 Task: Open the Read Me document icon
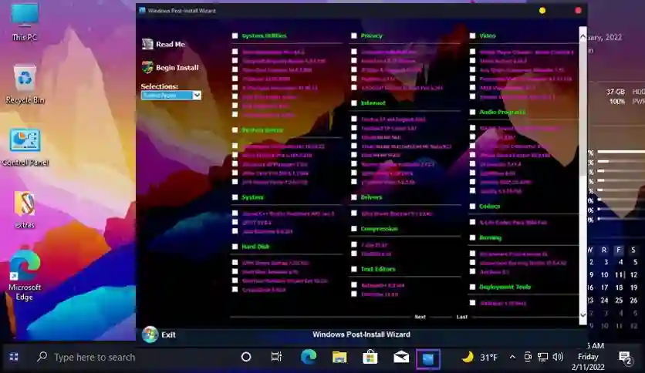tap(147, 44)
